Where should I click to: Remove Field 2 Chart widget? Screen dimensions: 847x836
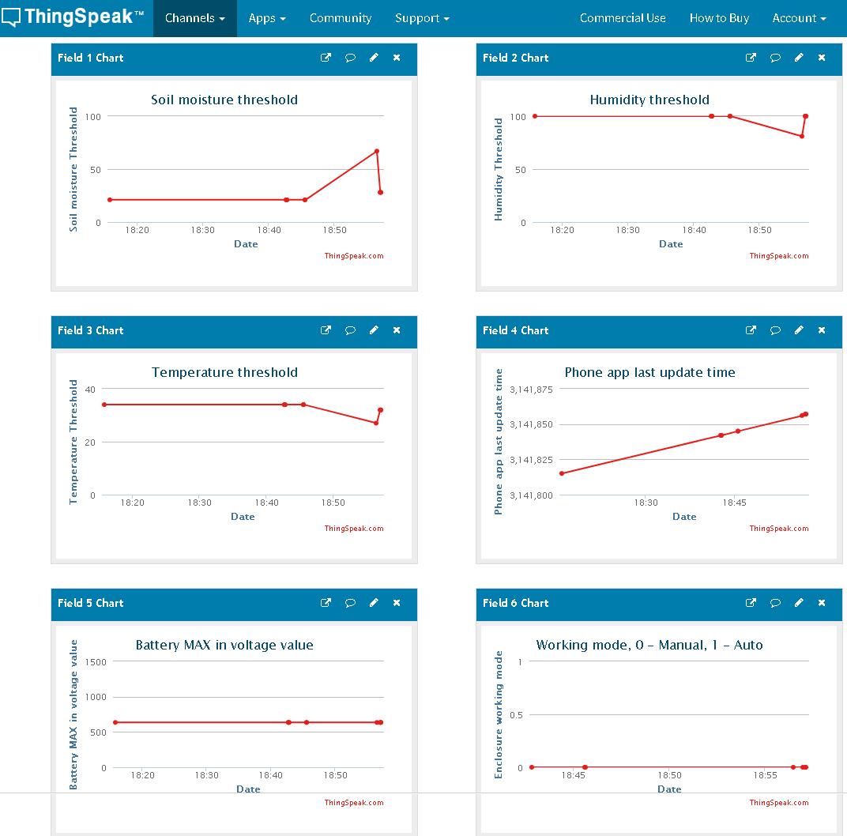pos(822,58)
